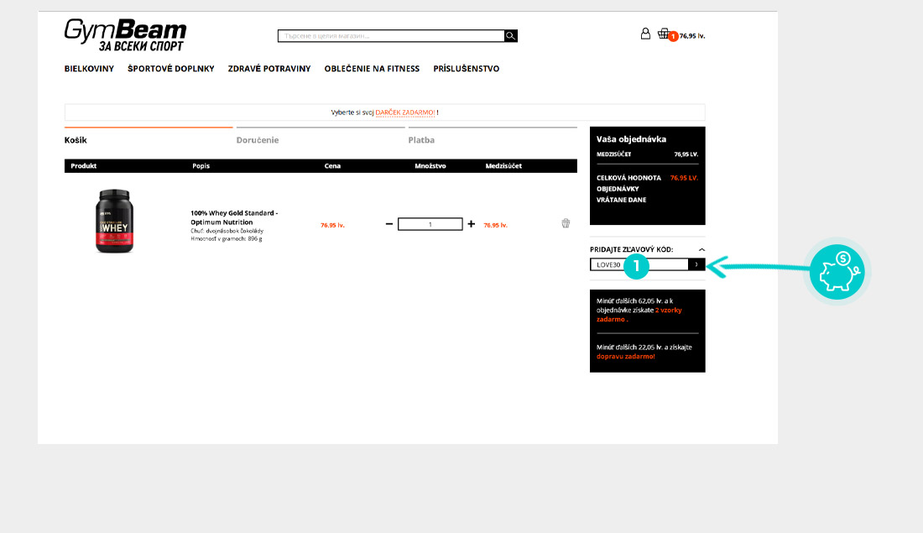Select the Košík step tab
Viewport: 923px width, 533px height.
[x=76, y=140]
